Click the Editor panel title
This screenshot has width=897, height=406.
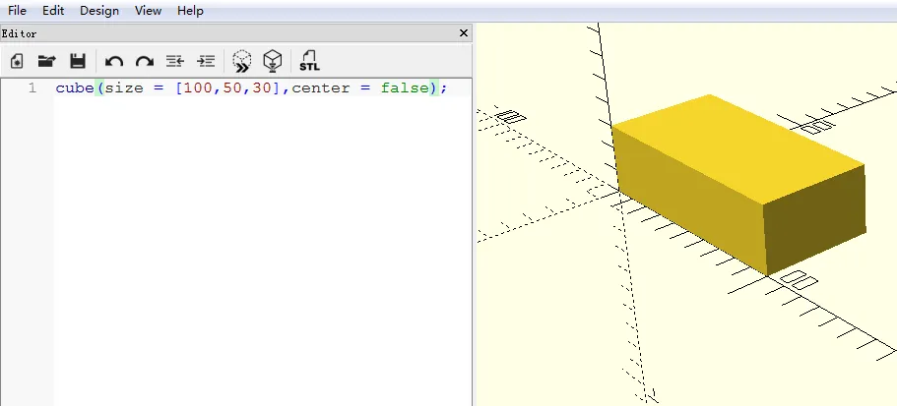(19, 33)
